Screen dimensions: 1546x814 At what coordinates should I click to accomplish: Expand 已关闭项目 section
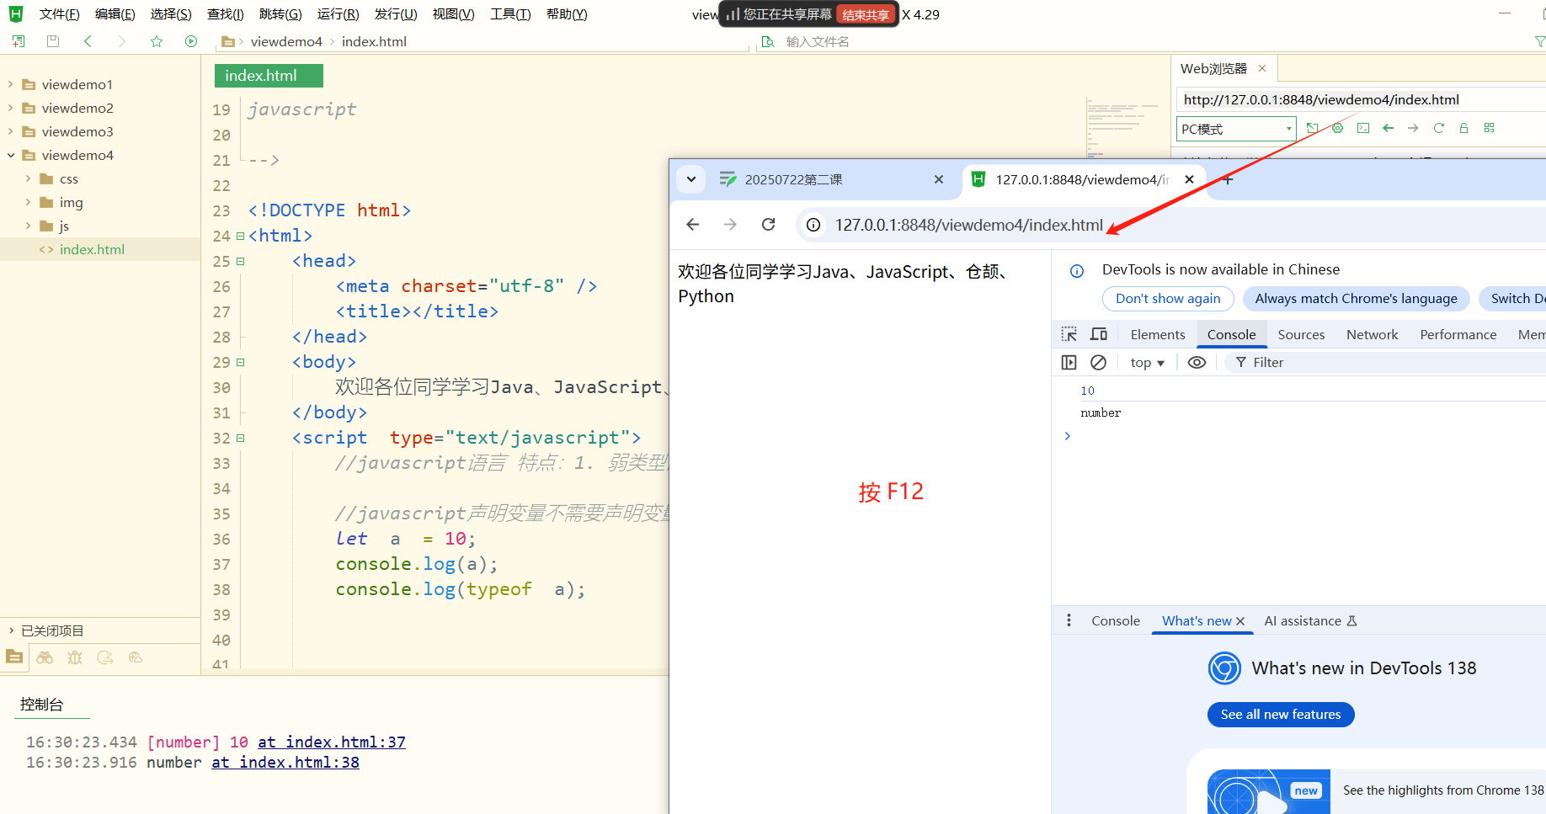pyautogui.click(x=10, y=630)
